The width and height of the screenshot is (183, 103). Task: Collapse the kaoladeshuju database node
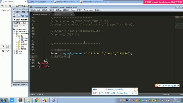coord(14,34)
